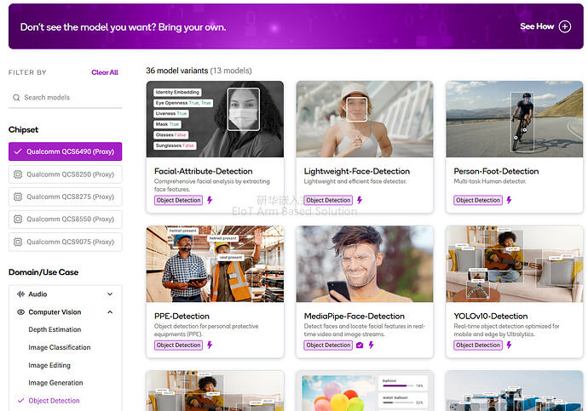The width and height of the screenshot is (588, 411).
Task: Click Object Detection tag on PPE-Detection
Action: click(178, 345)
